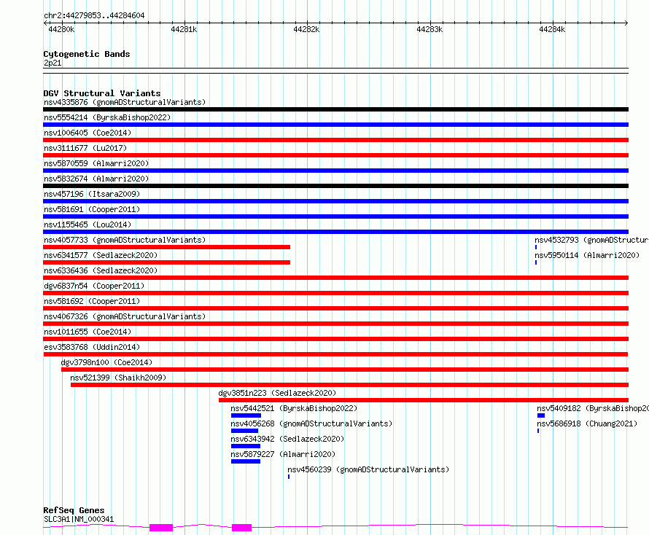The image size is (649, 535).
Task: Open the SLC3A1|NM_000341 gene label
Action: [x=79, y=519]
